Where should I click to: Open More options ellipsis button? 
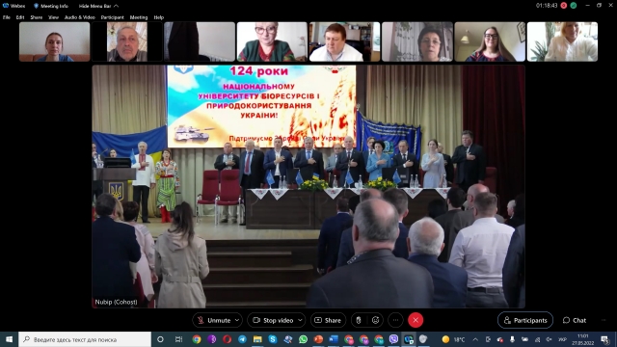point(395,320)
